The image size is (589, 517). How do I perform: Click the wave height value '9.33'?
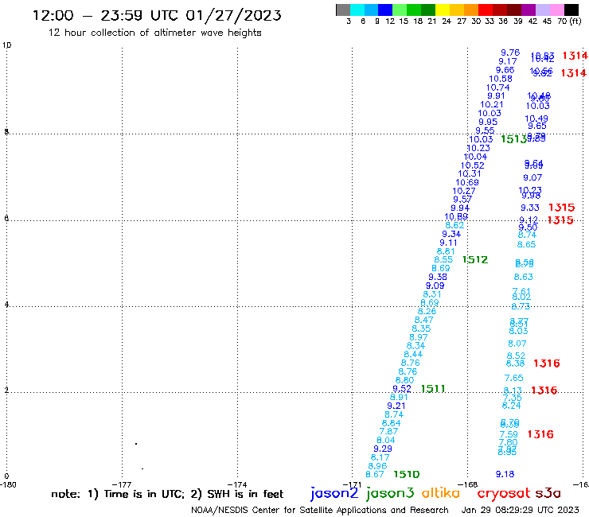pos(530,208)
